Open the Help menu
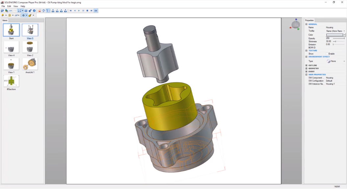 tap(23, 6)
